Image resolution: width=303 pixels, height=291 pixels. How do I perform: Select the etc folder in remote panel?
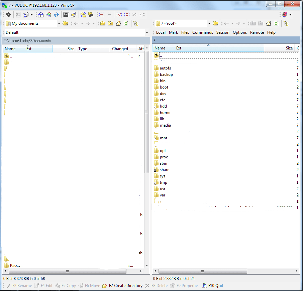coord(163,100)
